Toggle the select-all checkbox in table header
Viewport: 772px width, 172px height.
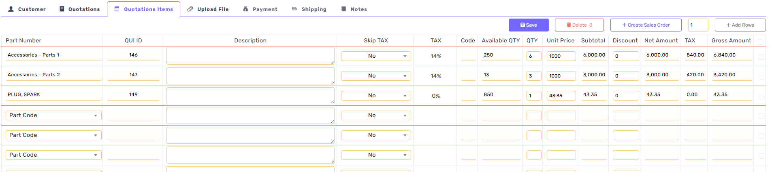(761, 42)
